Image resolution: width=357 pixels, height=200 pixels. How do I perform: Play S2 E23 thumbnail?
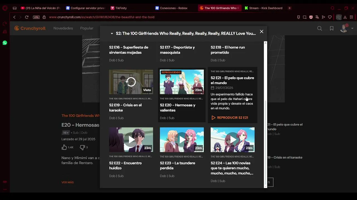point(182,140)
